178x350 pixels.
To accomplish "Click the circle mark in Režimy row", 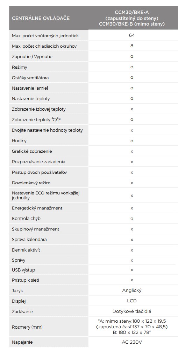I will pos(131,67).
